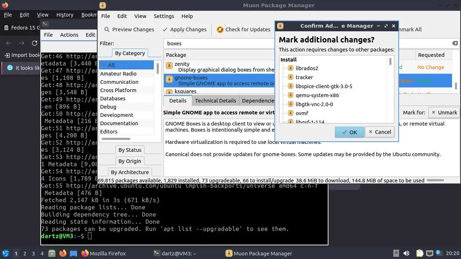Image resolution: width=461 pixels, height=259 pixels.
Task: Open the application launcher menu in taskbar
Action: click(x=6, y=253)
